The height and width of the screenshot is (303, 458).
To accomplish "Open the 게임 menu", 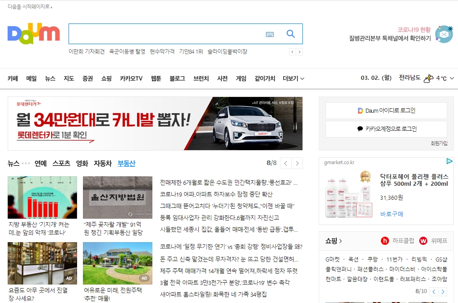I will (241, 78).
